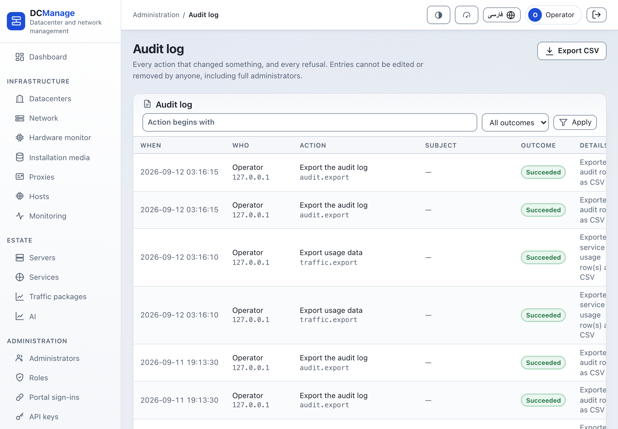Click the Operator avatar circle
Screen dimensions: 618x429
coord(535,15)
